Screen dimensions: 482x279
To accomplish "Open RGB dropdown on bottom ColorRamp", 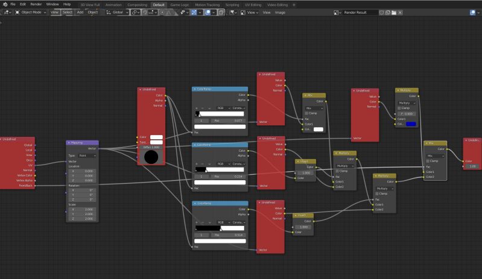I will pyautogui.click(x=223, y=222).
